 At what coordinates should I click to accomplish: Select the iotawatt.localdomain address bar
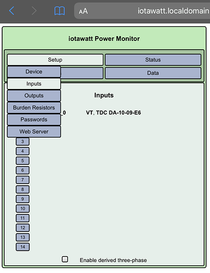(142, 11)
